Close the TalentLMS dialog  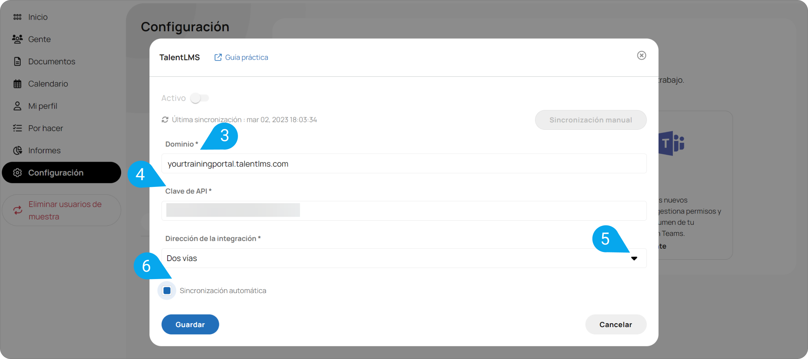click(642, 55)
